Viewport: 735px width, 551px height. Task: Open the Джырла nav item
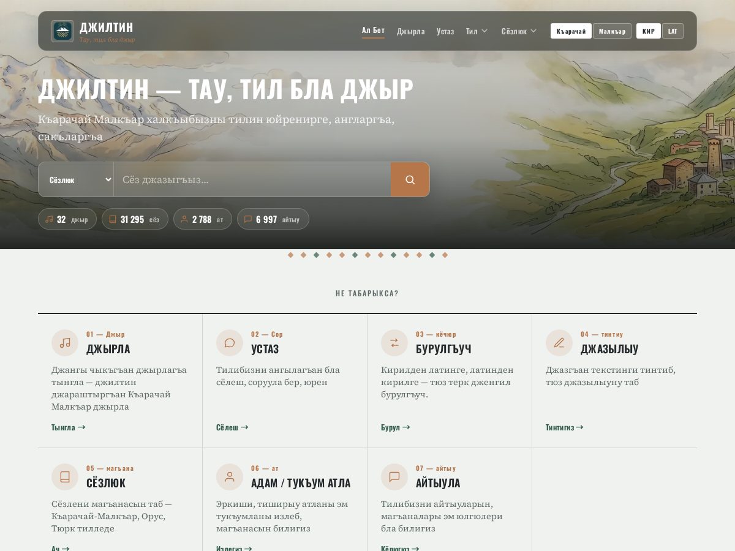click(x=410, y=31)
